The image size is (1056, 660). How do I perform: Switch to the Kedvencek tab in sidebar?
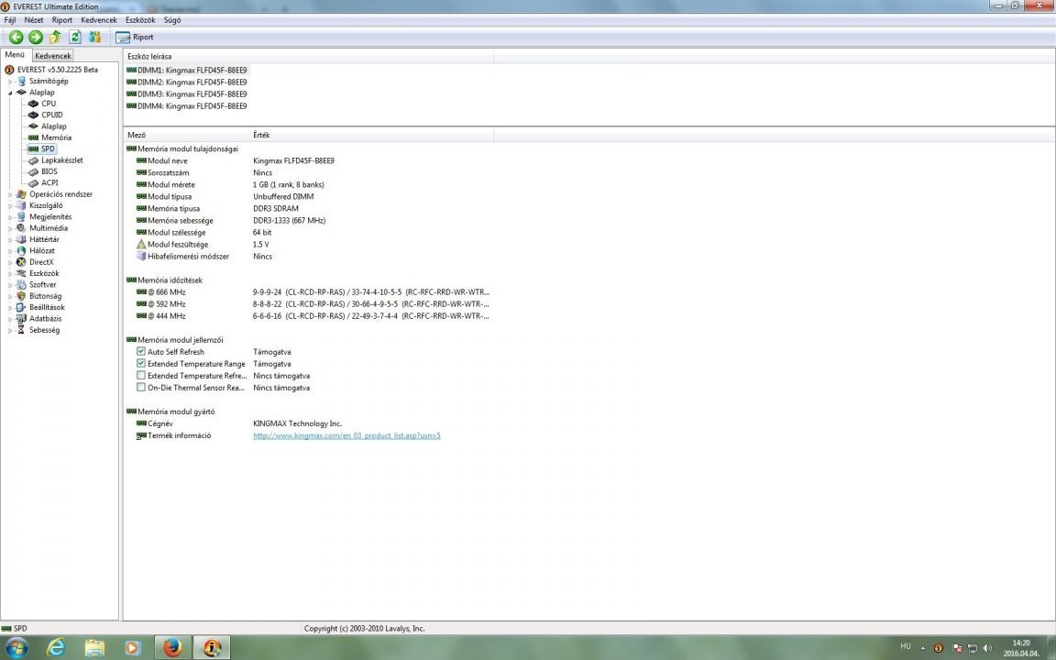[x=52, y=56]
